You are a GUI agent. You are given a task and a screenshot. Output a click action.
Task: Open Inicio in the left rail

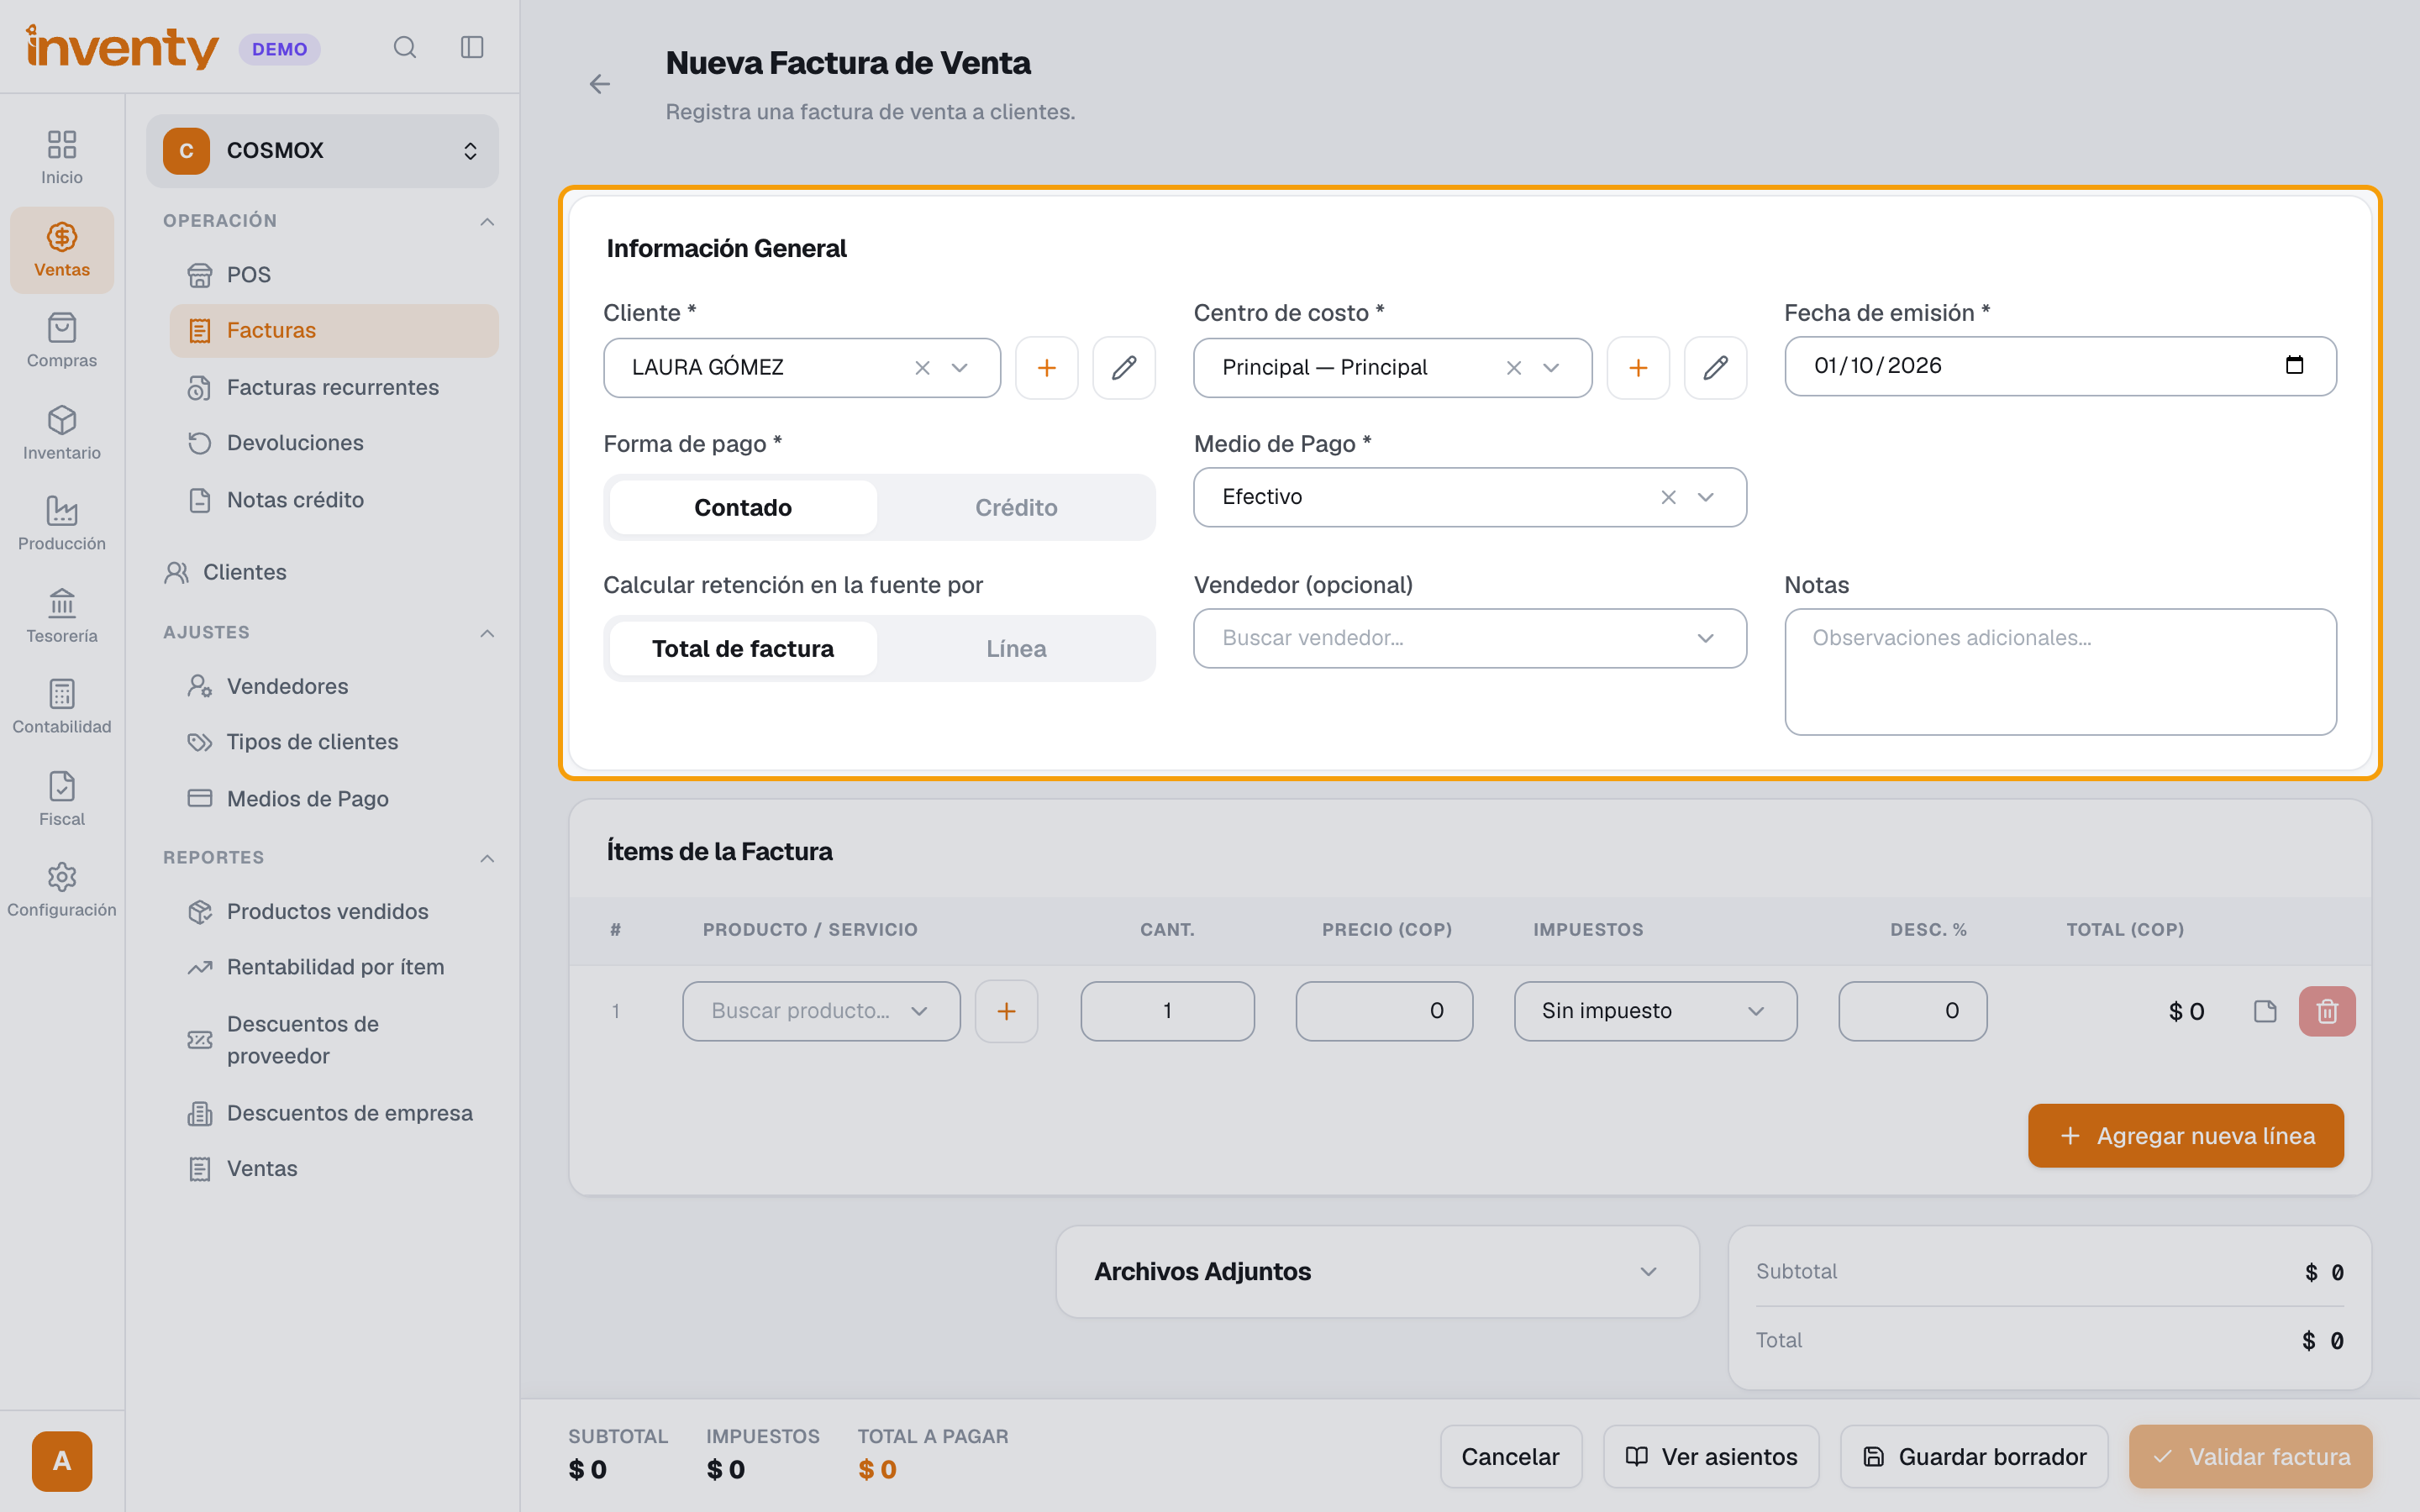click(62, 157)
